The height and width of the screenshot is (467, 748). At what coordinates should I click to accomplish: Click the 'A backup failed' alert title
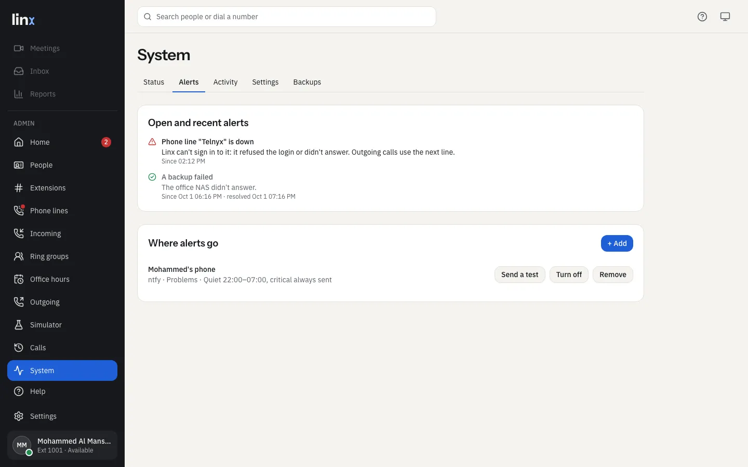coord(187,177)
